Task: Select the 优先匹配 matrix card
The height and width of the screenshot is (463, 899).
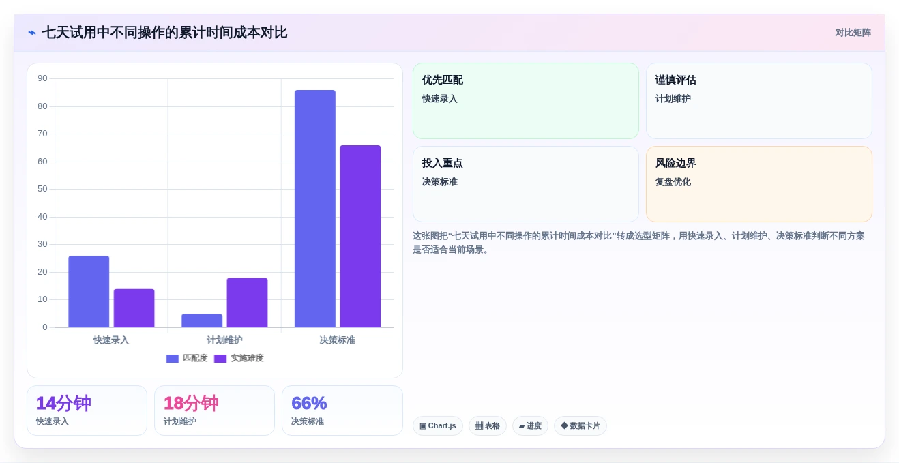Action: coord(526,101)
